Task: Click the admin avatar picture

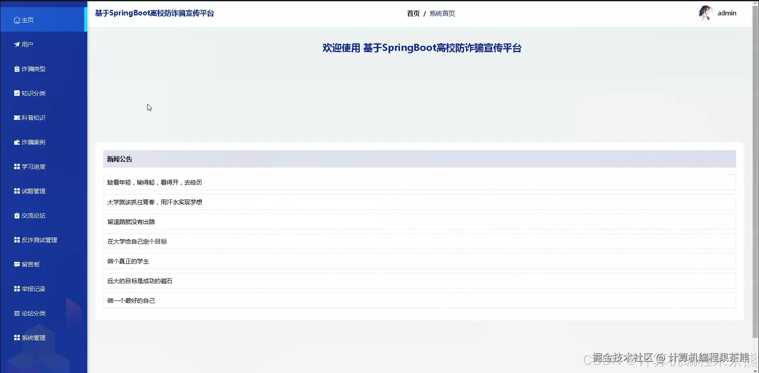Action: [705, 13]
